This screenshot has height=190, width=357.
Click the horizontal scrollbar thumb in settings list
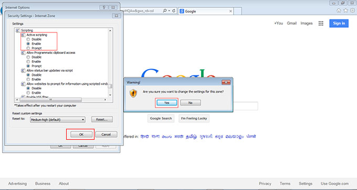click(x=51, y=99)
